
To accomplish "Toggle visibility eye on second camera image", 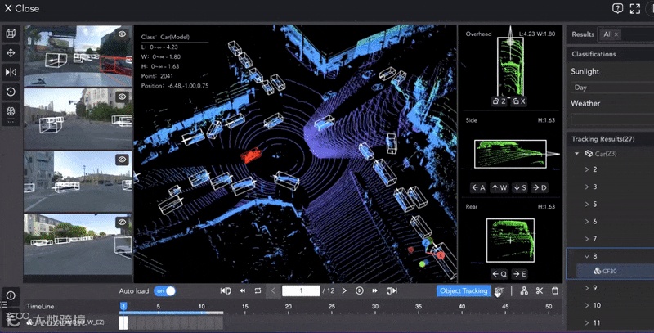I will 122,97.
